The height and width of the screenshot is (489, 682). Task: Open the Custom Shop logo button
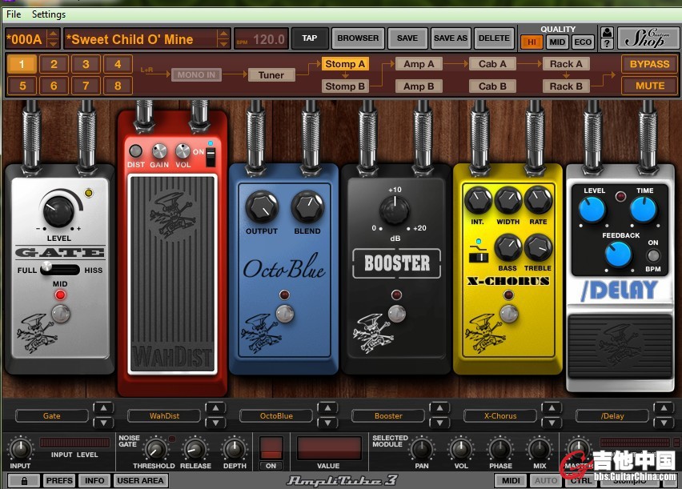[x=648, y=38]
